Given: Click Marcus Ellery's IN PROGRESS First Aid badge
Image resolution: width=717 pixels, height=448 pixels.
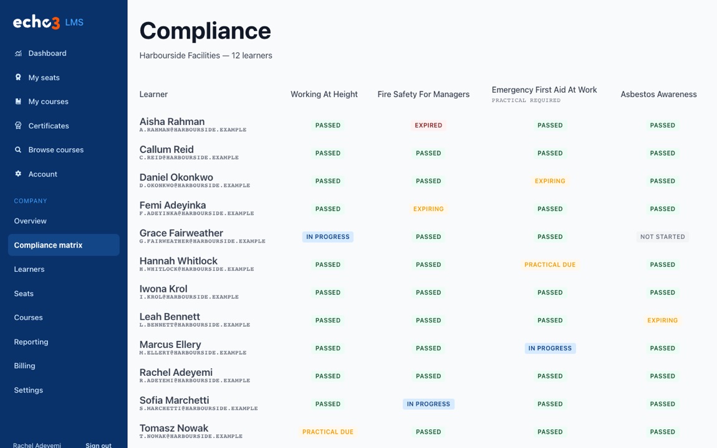Looking at the screenshot, I should click(x=550, y=348).
